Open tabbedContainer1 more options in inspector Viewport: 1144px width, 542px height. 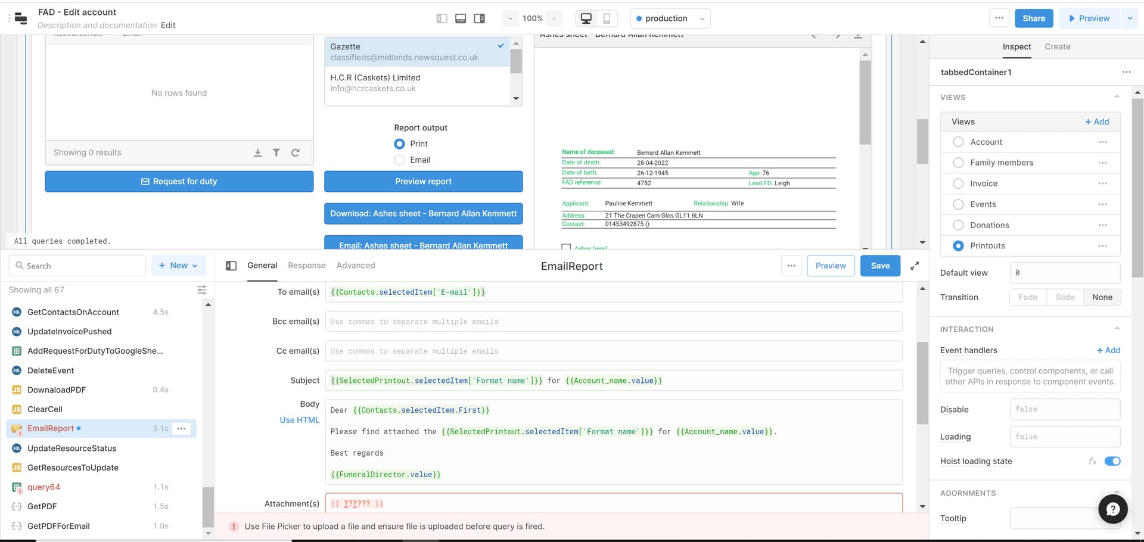click(1126, 72)
